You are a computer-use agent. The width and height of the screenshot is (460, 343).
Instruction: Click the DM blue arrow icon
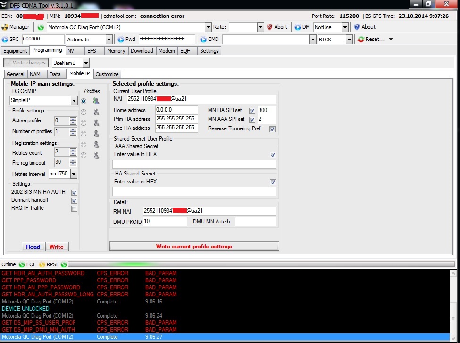pos(298,27)
